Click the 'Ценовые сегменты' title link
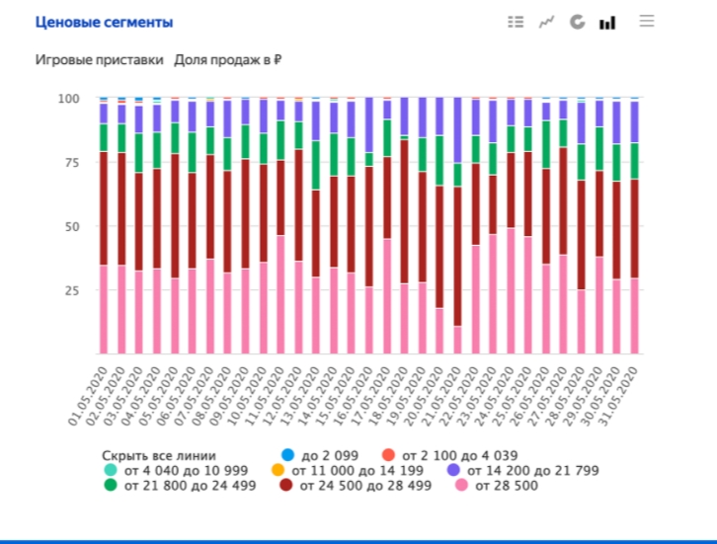717x544 pixels. pos(104,22)
